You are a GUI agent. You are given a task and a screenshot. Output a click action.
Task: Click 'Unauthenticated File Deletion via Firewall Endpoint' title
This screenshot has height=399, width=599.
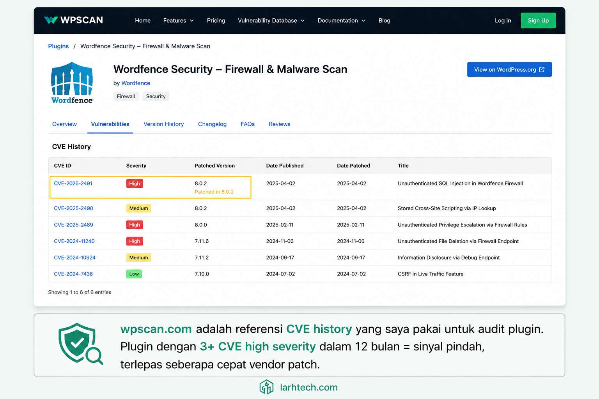click(x=458, y=241)
